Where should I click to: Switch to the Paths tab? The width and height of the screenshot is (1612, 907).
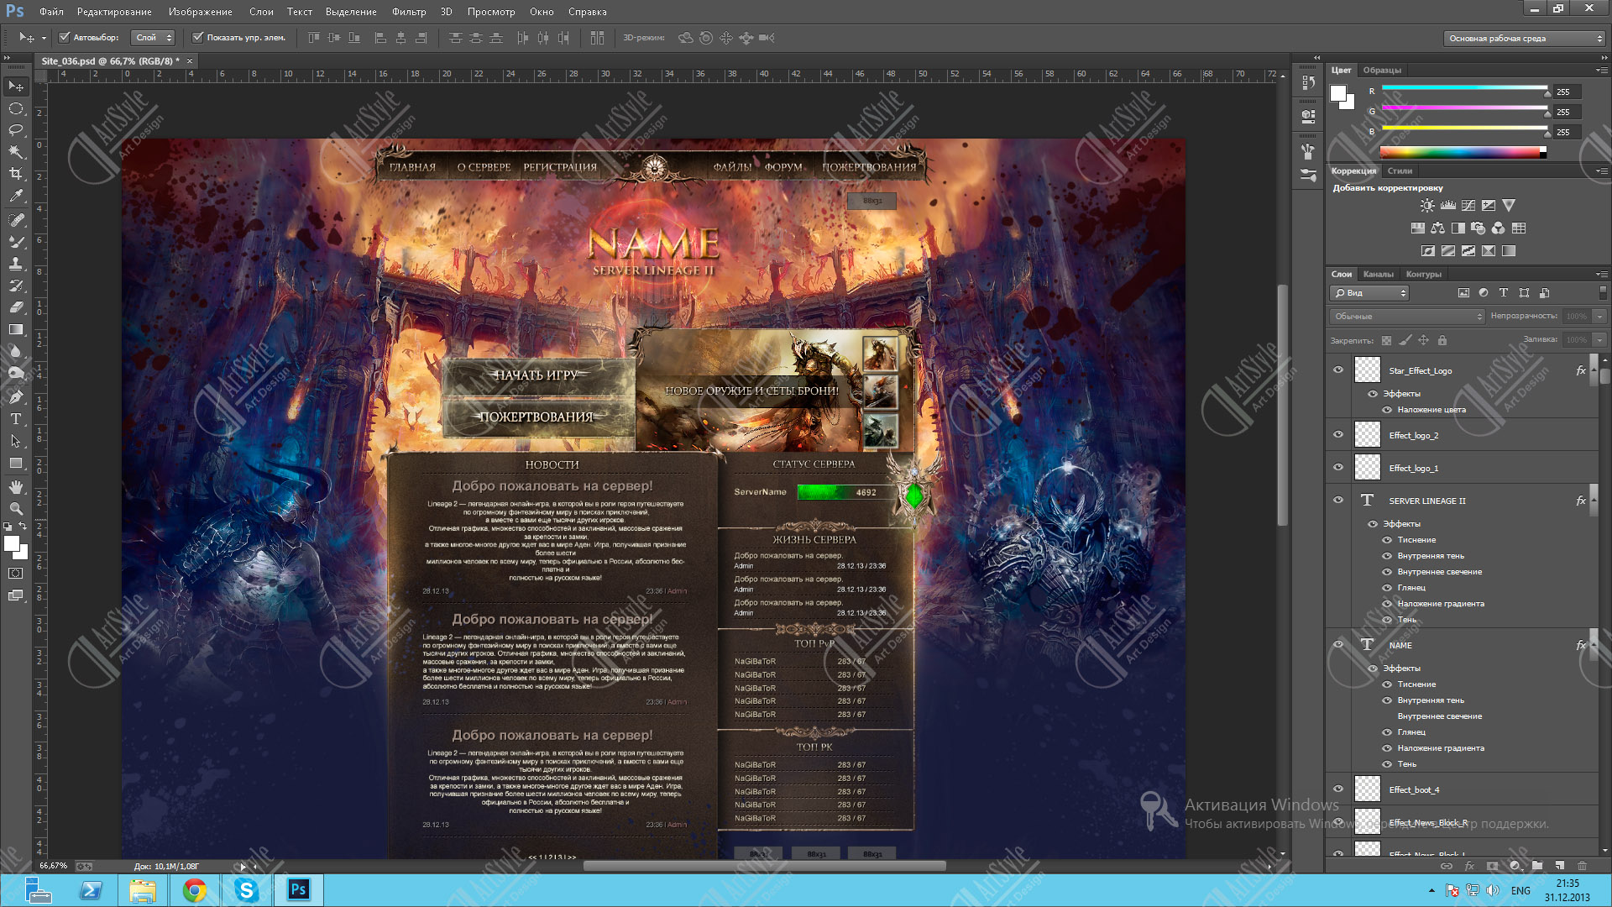tap(1423, 275)
